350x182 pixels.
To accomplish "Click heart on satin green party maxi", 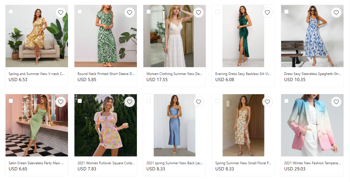I will click(61, 102).
